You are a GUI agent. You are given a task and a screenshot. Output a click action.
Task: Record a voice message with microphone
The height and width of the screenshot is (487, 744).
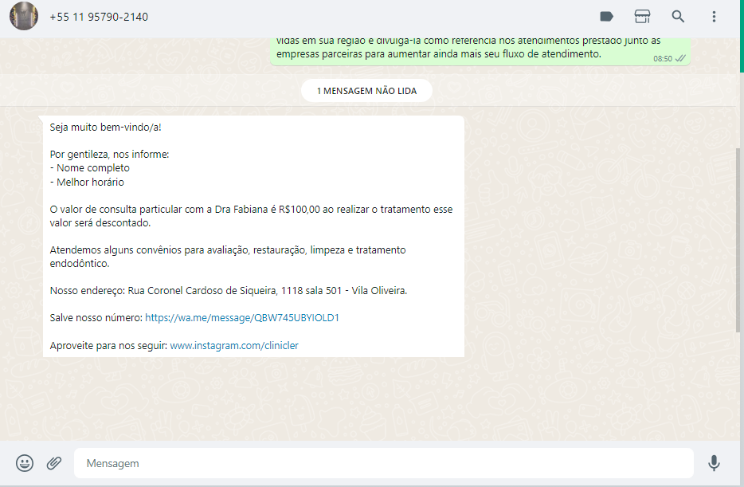(714, 463)
